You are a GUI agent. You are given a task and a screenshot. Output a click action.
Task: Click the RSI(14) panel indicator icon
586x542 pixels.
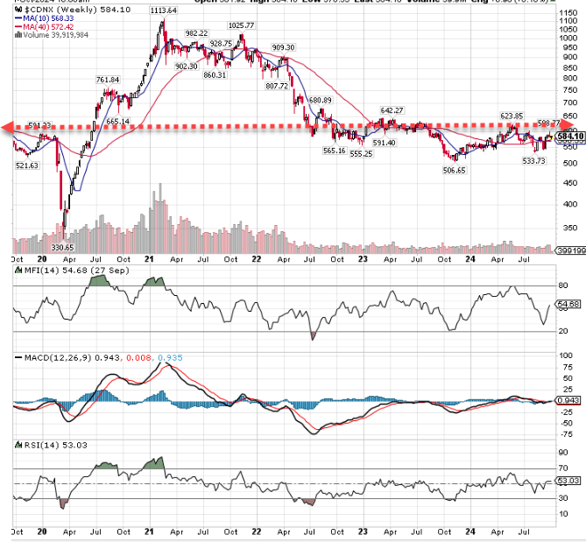pyautogui.click(x=18, y=445)
